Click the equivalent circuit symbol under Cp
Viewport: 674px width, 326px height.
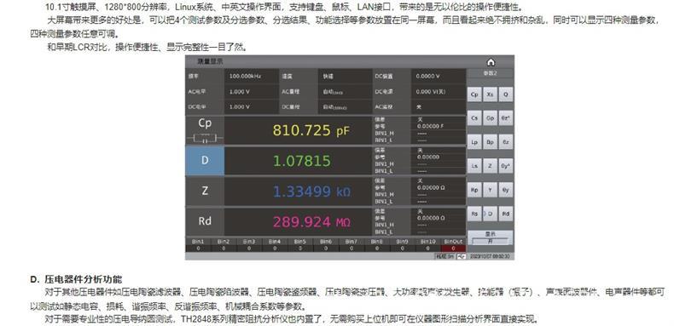tap(205, 139)
